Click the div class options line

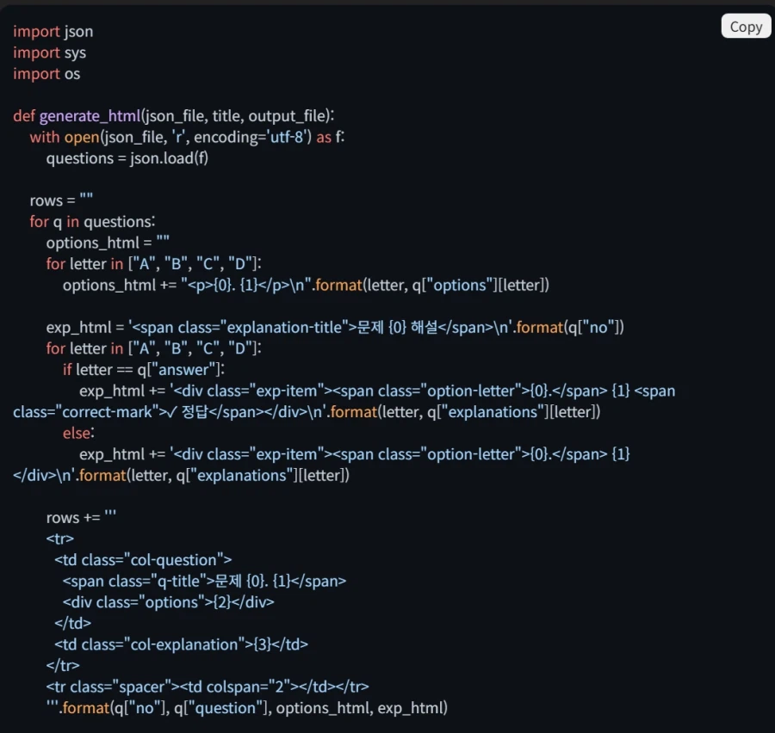(168, 602)
